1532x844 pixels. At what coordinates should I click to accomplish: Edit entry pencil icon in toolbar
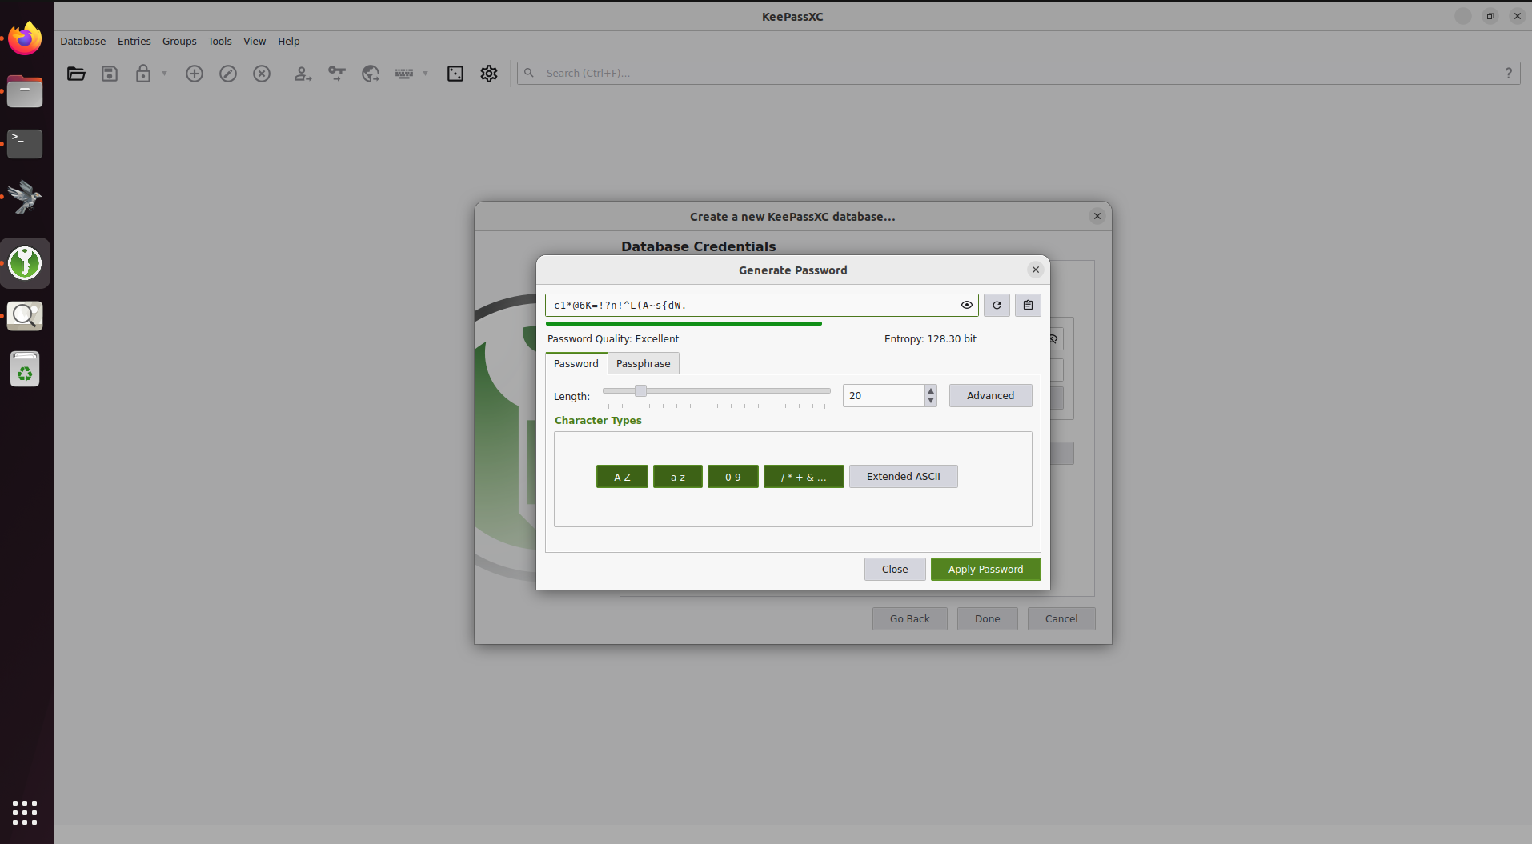point(228,74)
